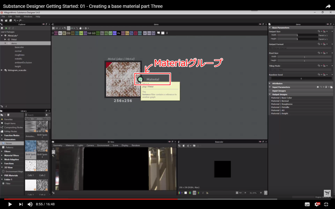Mute the video volume
Screen dimensions: 335x209
tap(30, 204)
